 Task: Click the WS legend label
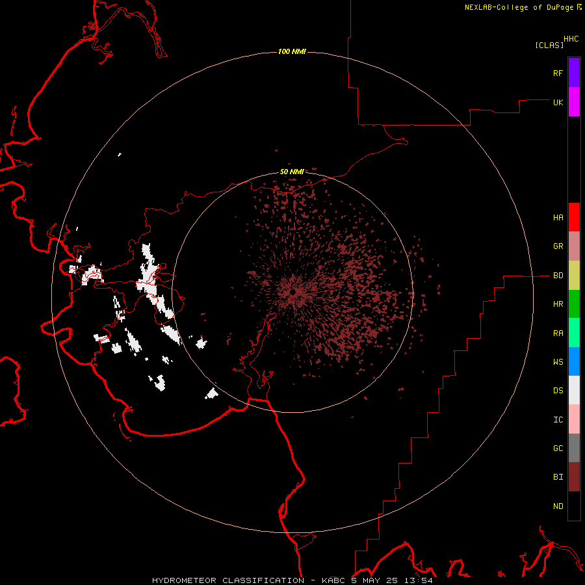point(558,361)
